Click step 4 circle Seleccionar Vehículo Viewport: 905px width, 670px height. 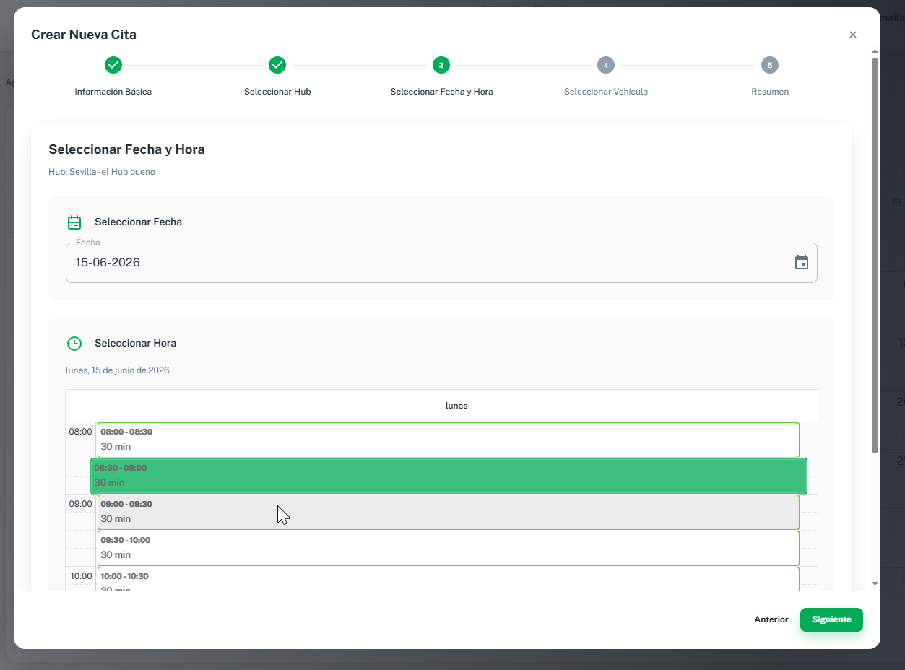coord(606,66)
